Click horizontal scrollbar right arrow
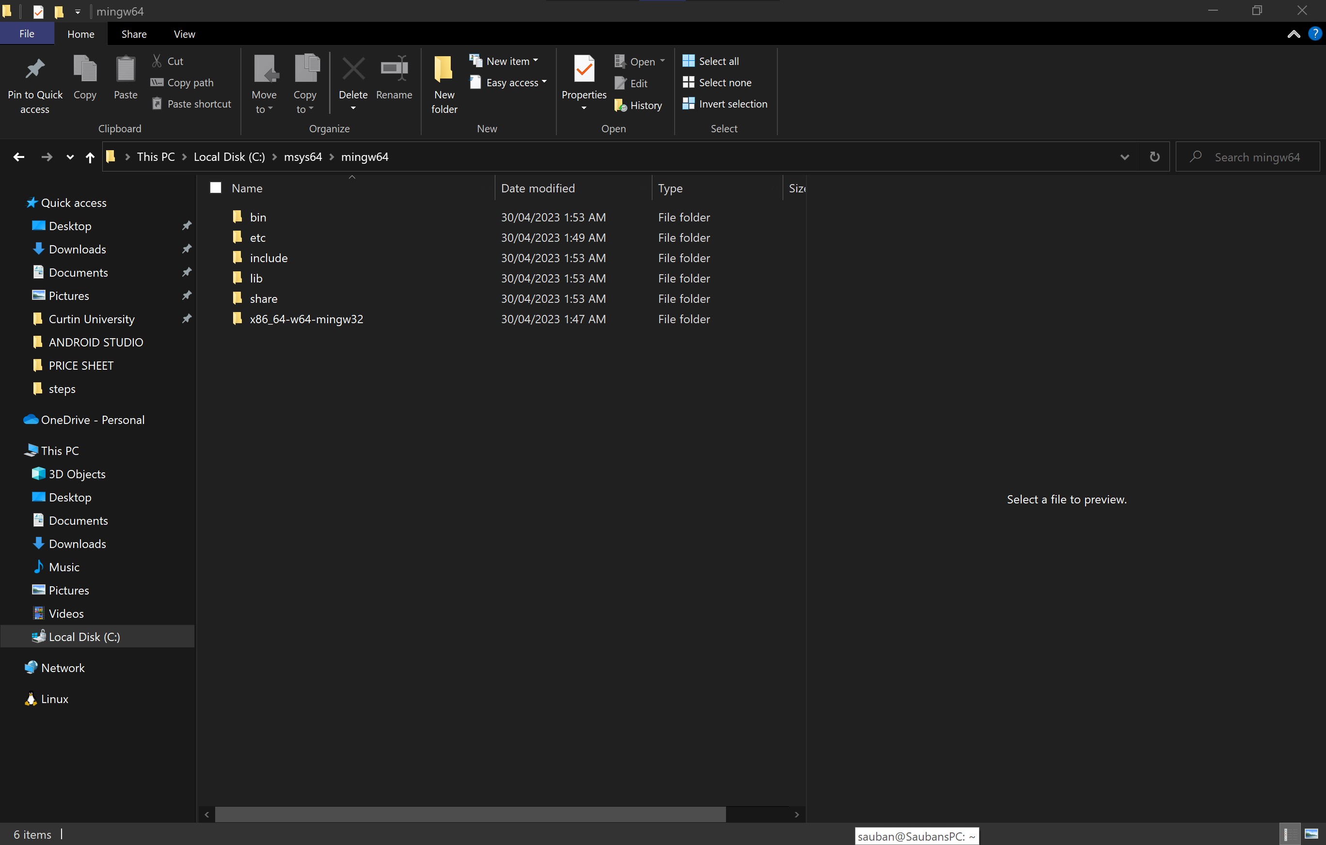 pos(796,815)
